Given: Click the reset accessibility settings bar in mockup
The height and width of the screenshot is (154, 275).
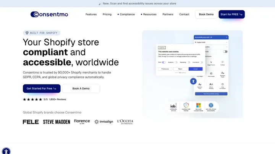Looking at the screenshot, I should [211, 94].
